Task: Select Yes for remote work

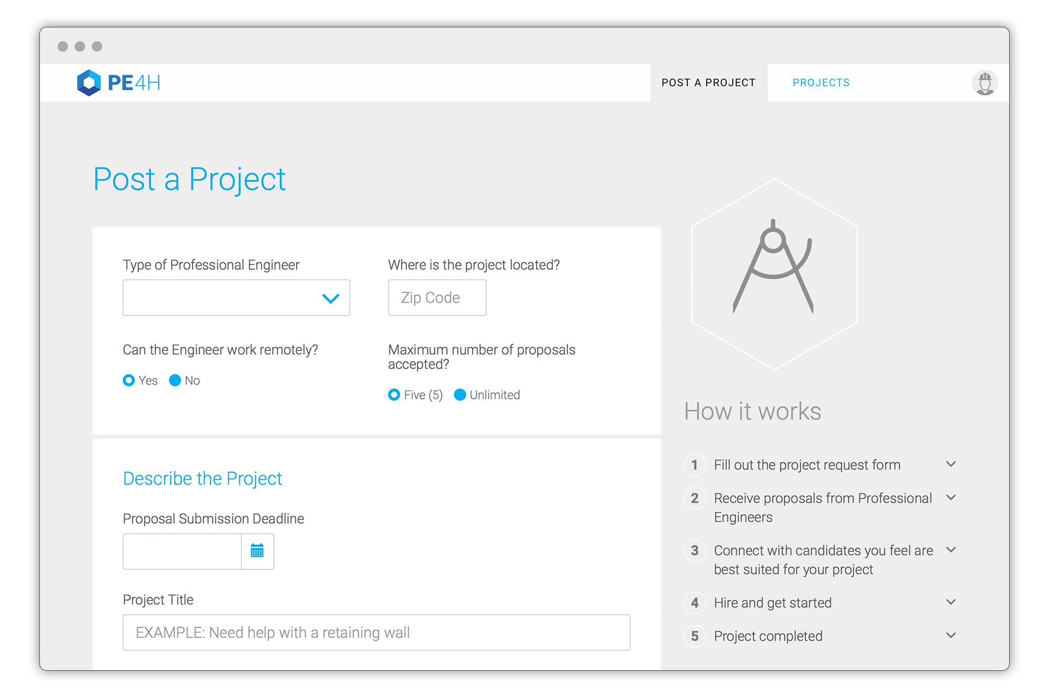Action: pyautogui.click(x=129, y=380)
